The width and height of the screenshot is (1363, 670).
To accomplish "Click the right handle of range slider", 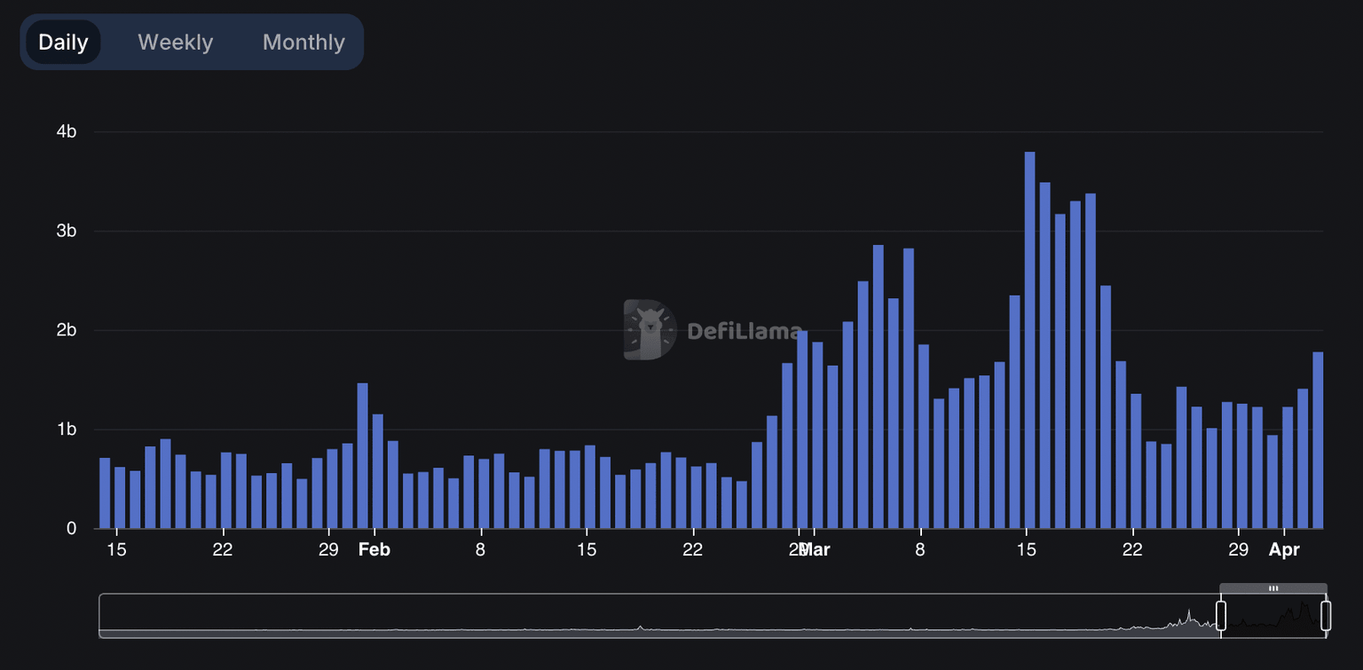I will click(1326, 615).
